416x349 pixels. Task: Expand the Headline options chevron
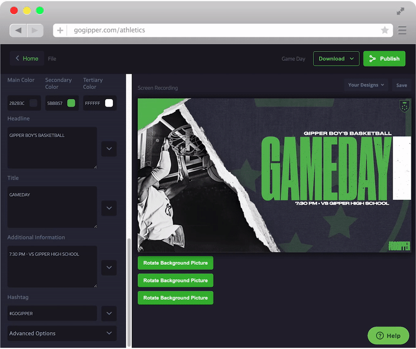coord(109,149)
